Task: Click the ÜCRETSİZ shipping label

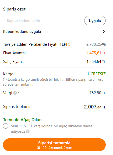Action: click(97, 74)
